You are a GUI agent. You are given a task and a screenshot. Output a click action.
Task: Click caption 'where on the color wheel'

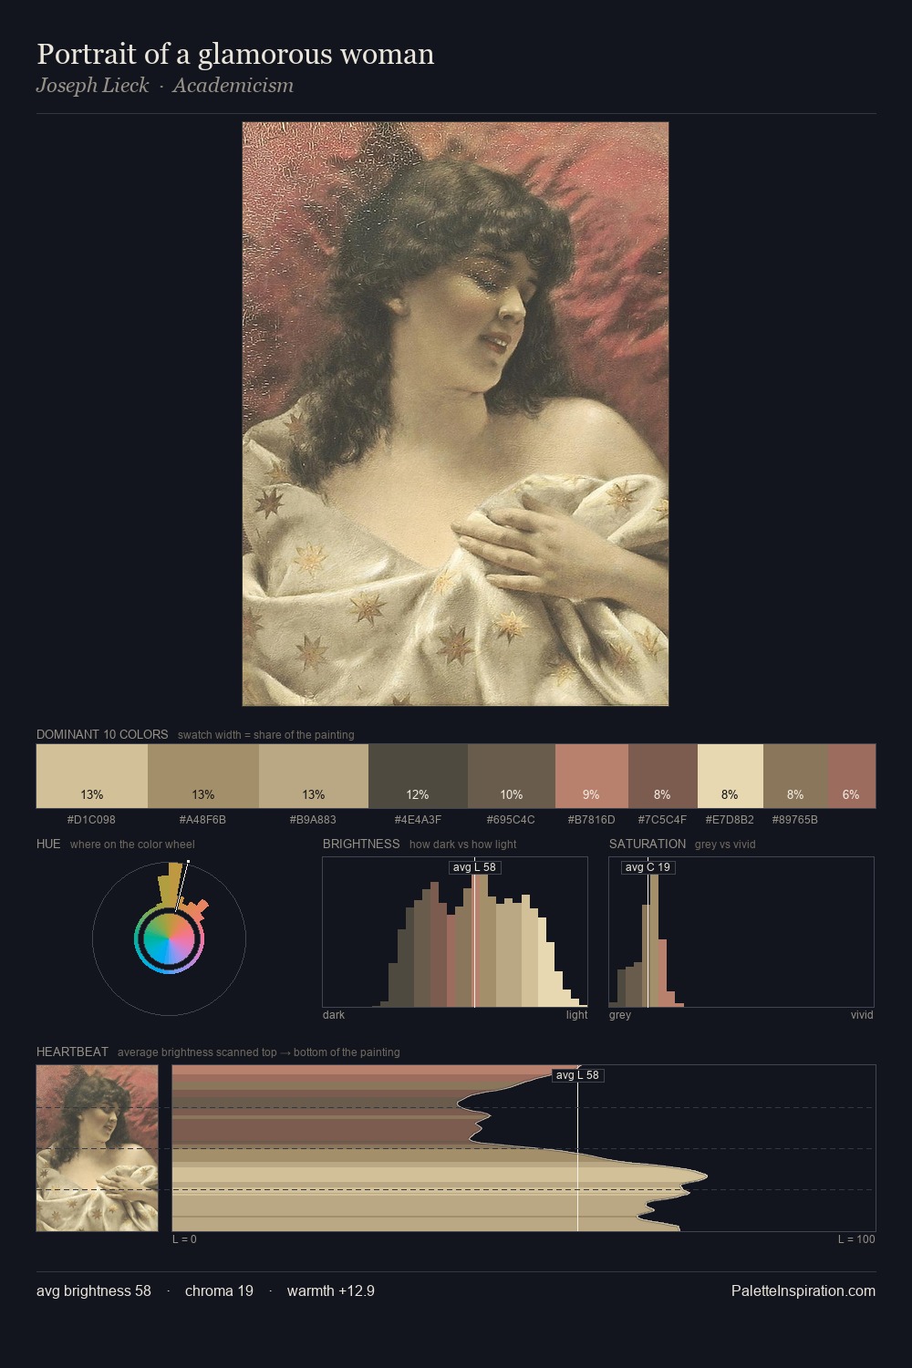[x=132, y=845]
